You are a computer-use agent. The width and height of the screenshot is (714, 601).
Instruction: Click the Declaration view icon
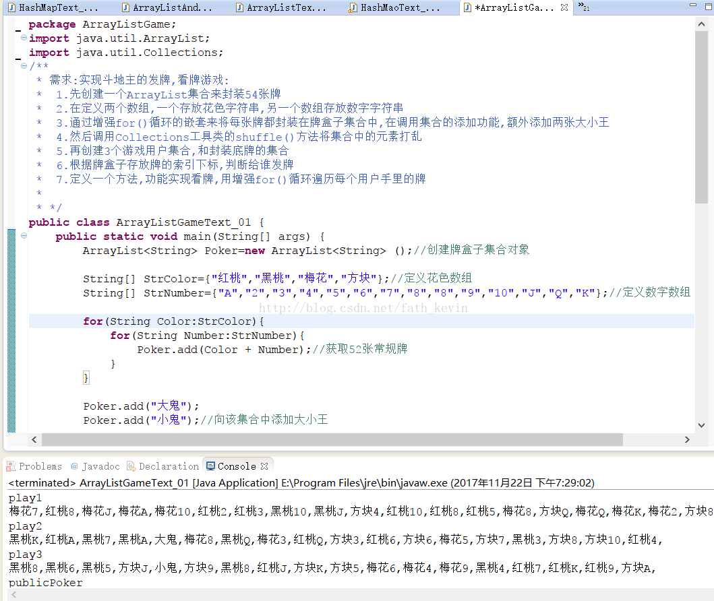click(x=131, y=466)
